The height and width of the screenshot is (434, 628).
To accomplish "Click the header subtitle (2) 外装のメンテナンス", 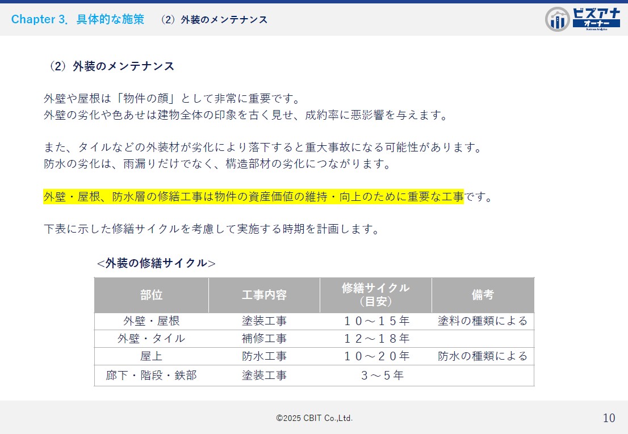I will pos(214,20).
